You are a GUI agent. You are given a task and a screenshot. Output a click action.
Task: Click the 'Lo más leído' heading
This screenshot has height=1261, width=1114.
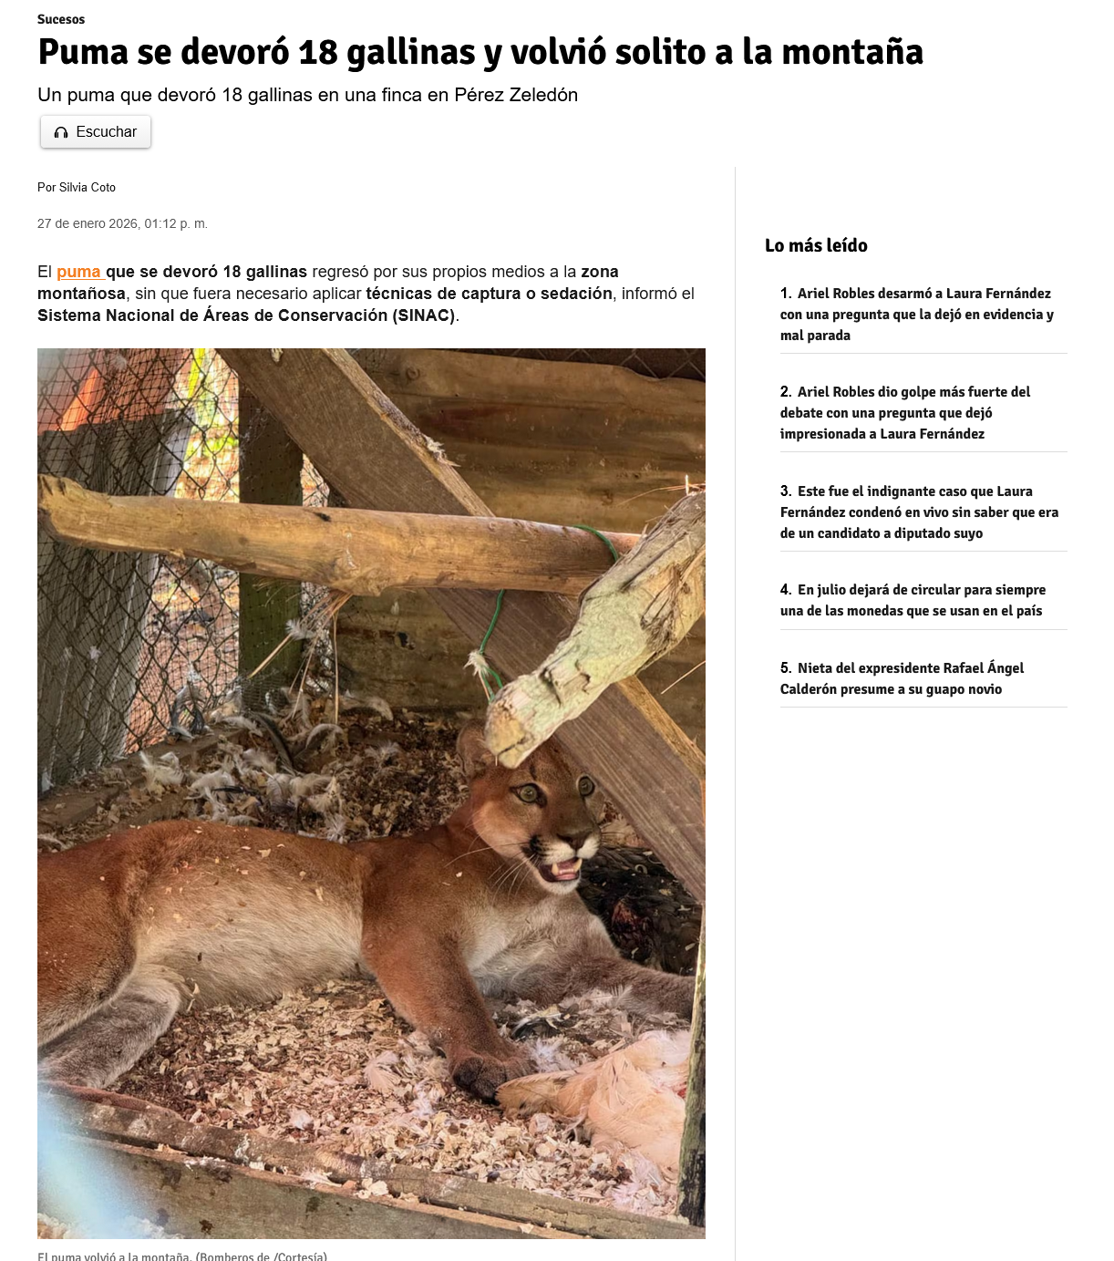click(x=816, y=245)
